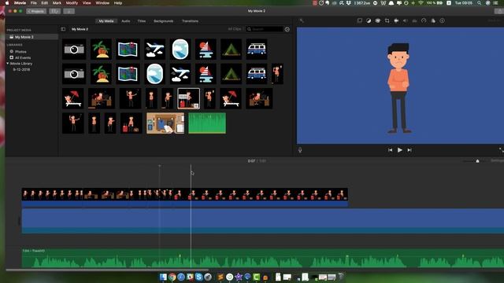Adjust the timeline zoom slider

click(477, 160)
